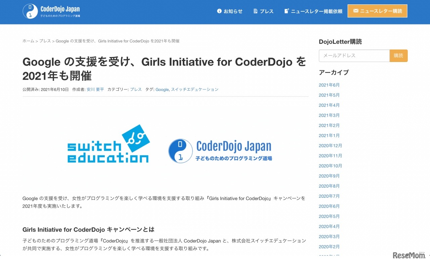430x263 pixels.
Task: Open the プレス navigation item
Action: [x=267, y=11]
